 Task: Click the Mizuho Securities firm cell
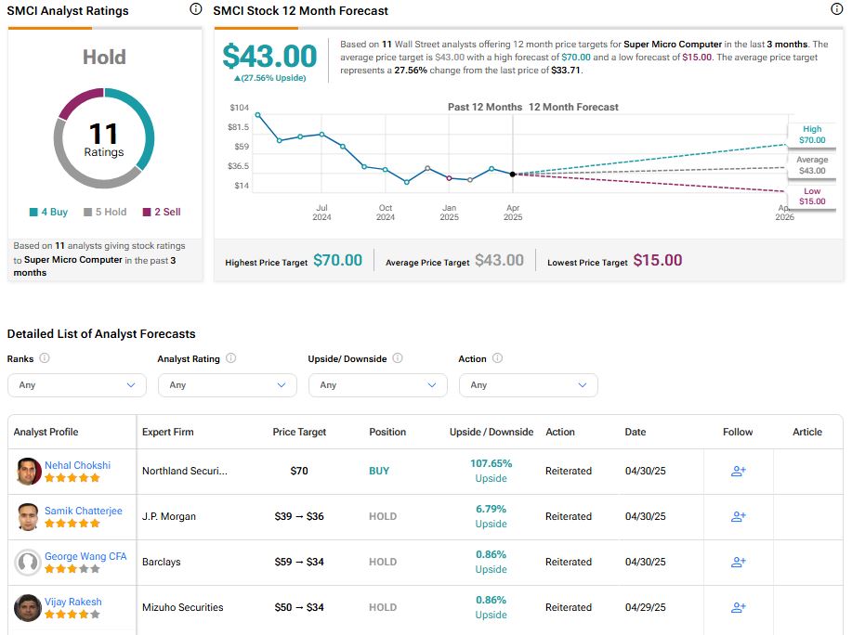tap(182, 608)
